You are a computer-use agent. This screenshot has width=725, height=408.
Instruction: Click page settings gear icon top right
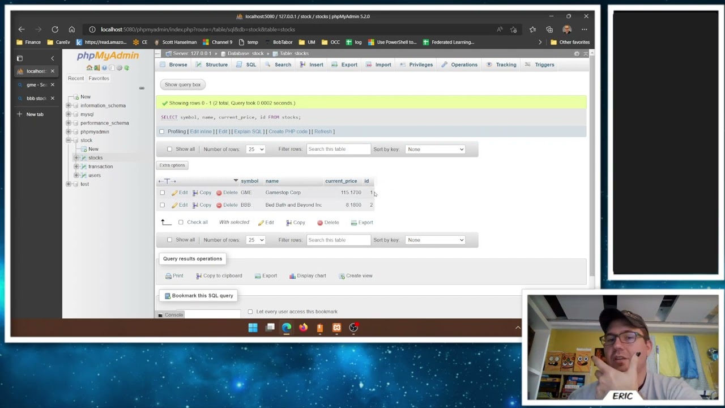(577, 54)
